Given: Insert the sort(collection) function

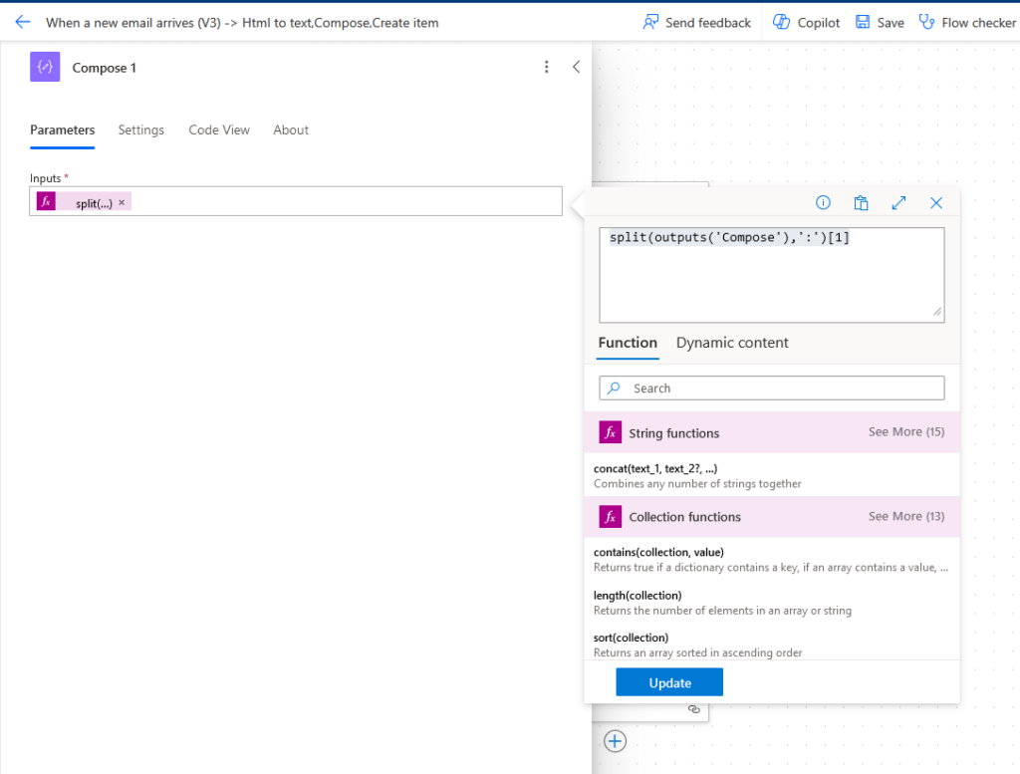Looking at the screenshot, I should (772, 645).
